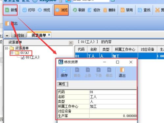
Task: Collapse the 01(A) tree node
Action: pos(12,53)
